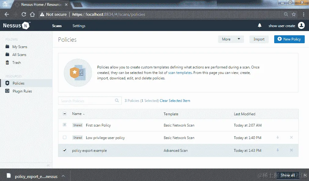309x181 pixels.
Task: Click the Import button
Action: click(259, 39)
